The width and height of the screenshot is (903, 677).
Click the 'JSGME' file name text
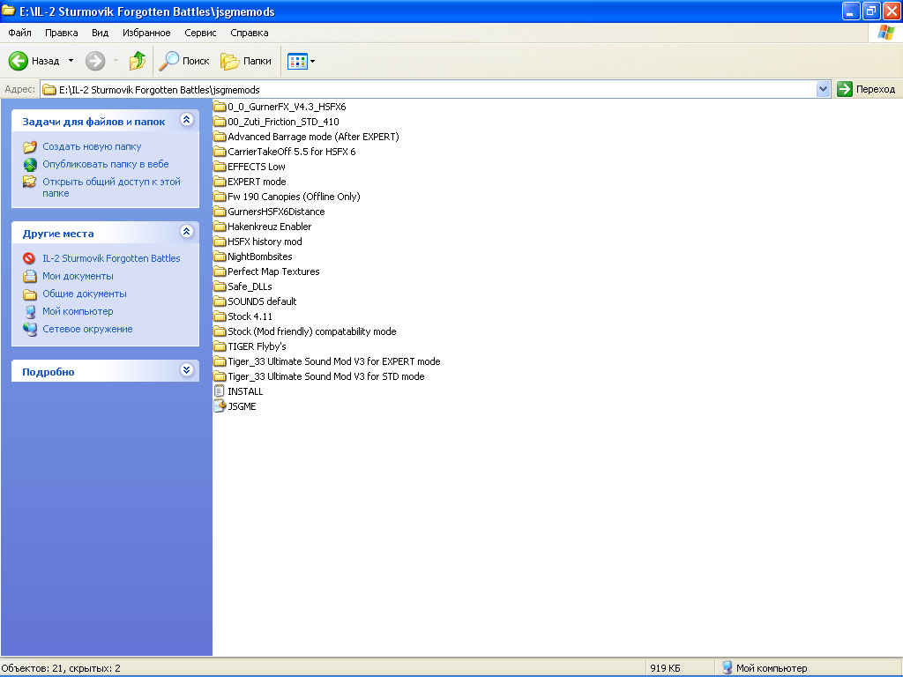click(242, 405)
